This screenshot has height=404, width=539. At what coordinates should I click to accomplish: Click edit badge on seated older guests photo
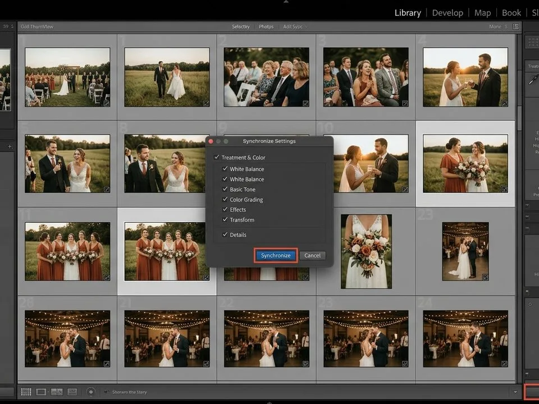coord(305,103)
